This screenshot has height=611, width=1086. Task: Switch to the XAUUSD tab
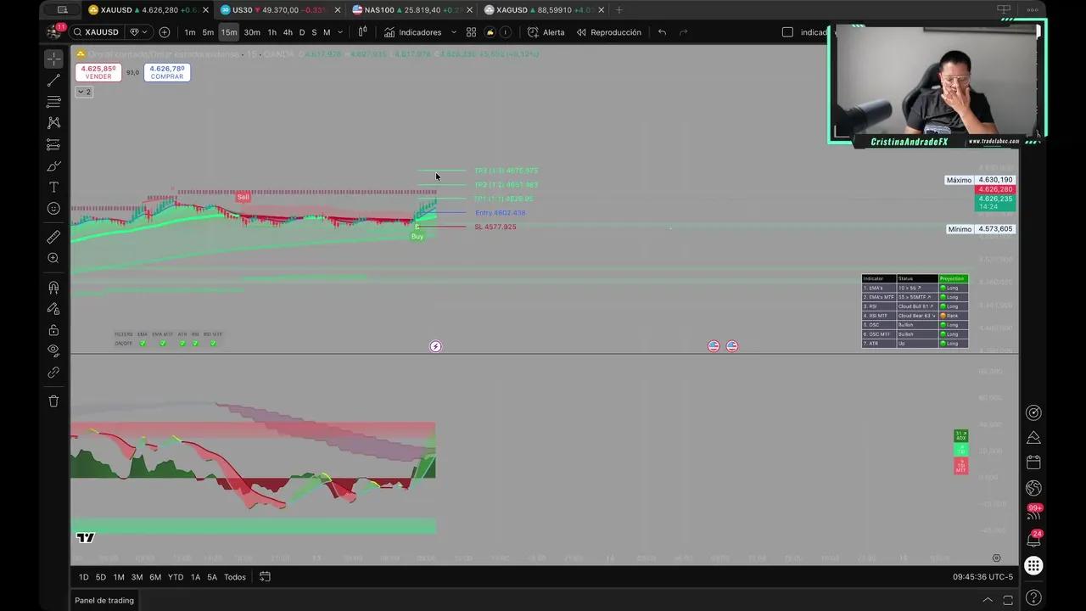tap(147, 10)
